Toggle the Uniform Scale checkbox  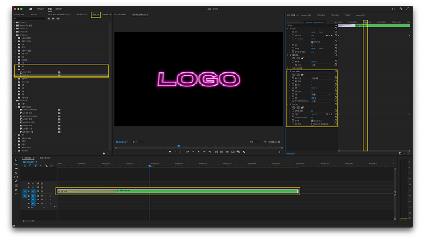tap(312, 42)
